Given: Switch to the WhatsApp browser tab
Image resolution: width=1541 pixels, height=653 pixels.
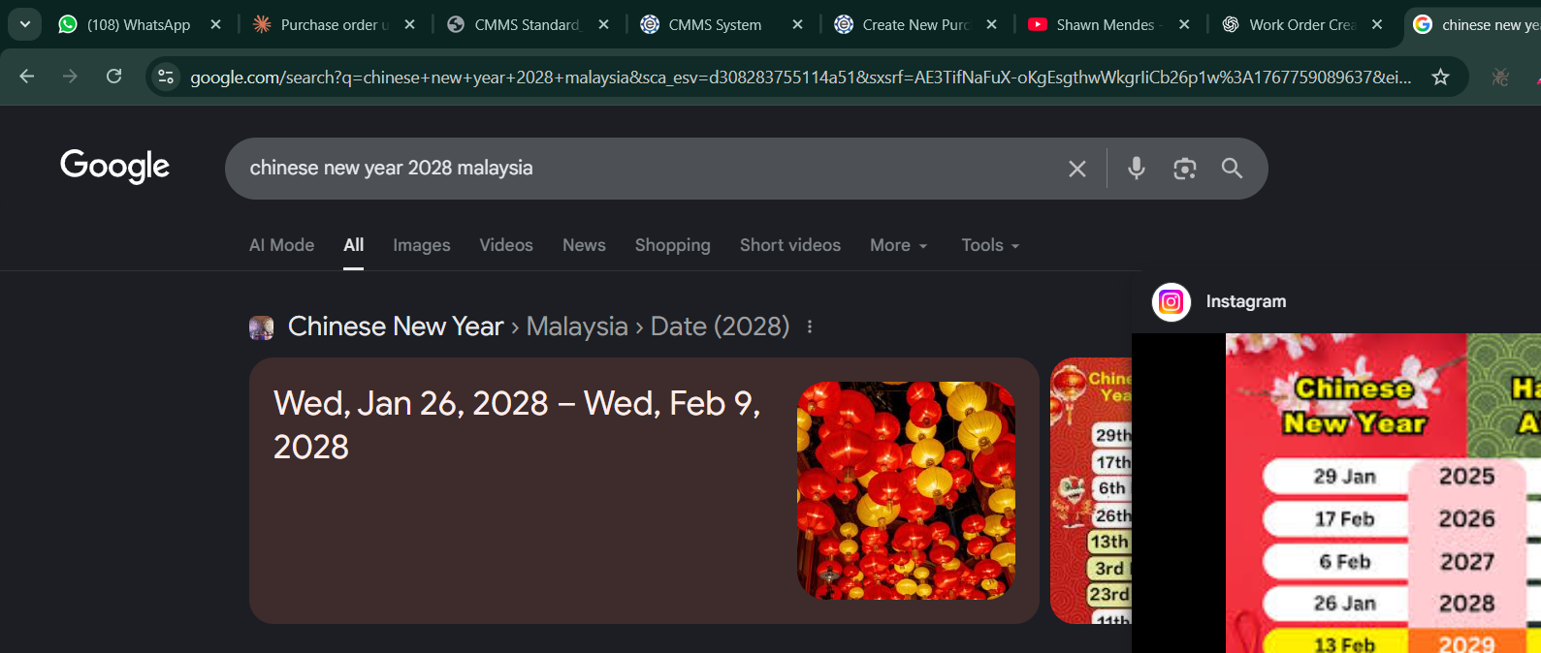Looking at the screenshot, I should [138, 24].
